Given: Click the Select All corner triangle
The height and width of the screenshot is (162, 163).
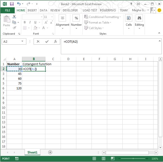Looking at the screenshot, I should 4,59.
